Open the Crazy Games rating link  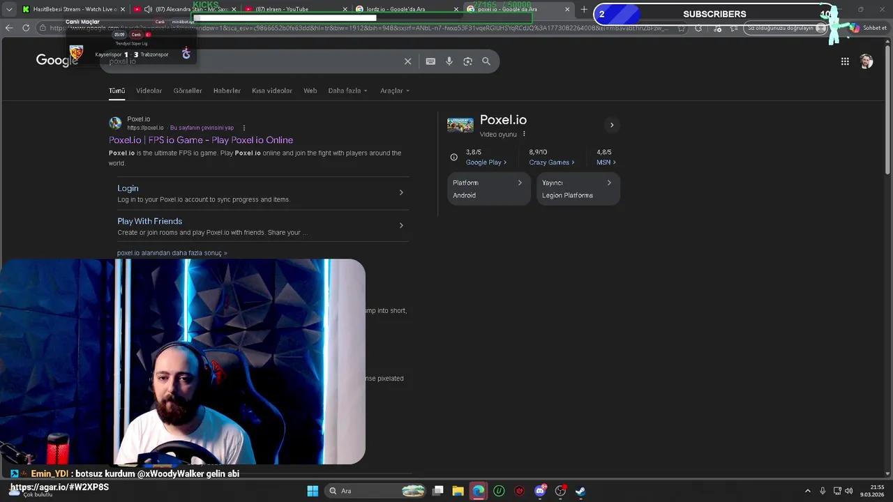tap(552, 162)
